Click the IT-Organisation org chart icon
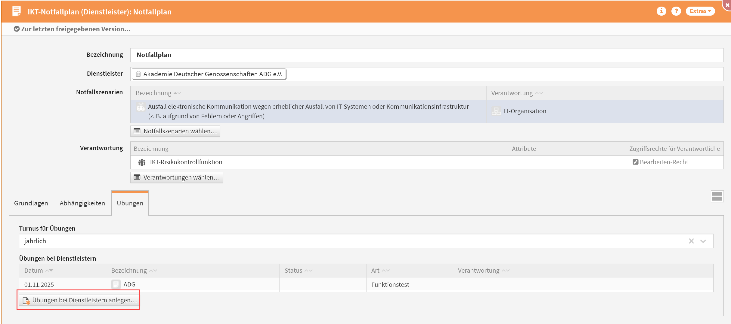The height and width of the screenshot is (324, 731). point(496,111)
